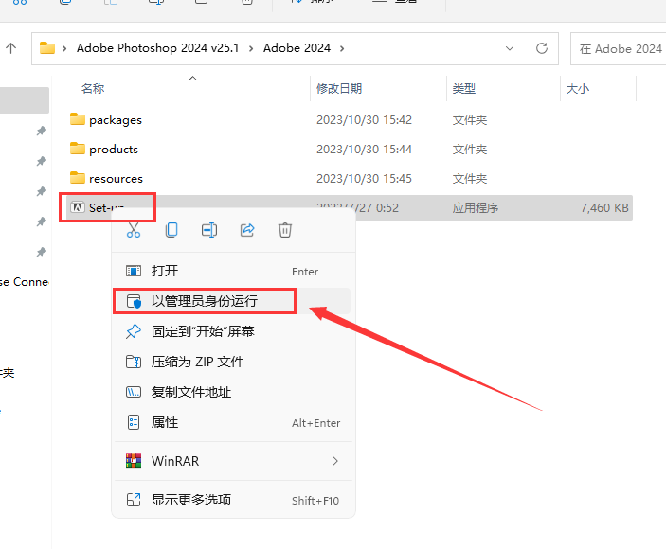Click the shield run-as-admin icon
This screenshot has width=666, height=549.
pyautogui.click(x=134, y=301)
